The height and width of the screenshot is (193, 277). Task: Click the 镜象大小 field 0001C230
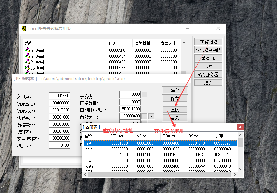click(60, 110)
